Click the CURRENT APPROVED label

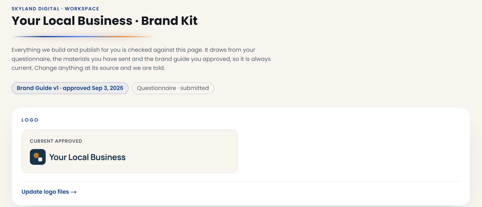tap(56, 141)
